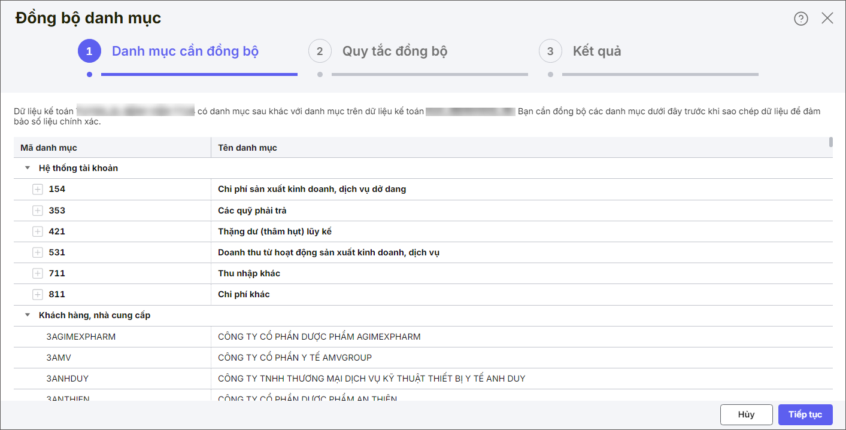Expand account 711 plus icon
Image resolution: width=846 pixels, height=430 pixels.
pos(38,273)
